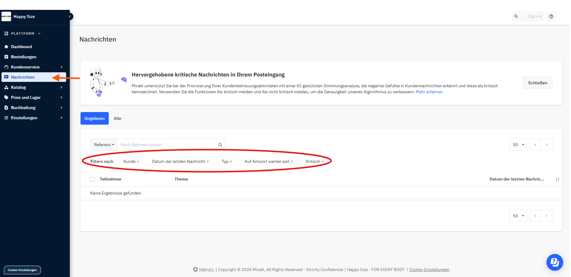Select the Ungelesen tab
Screen dimensions: 571x277
coord(94,118)
